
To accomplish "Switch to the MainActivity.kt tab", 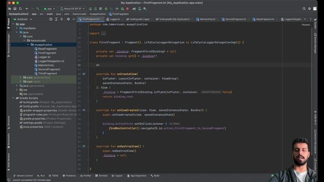I will [207, 19].
